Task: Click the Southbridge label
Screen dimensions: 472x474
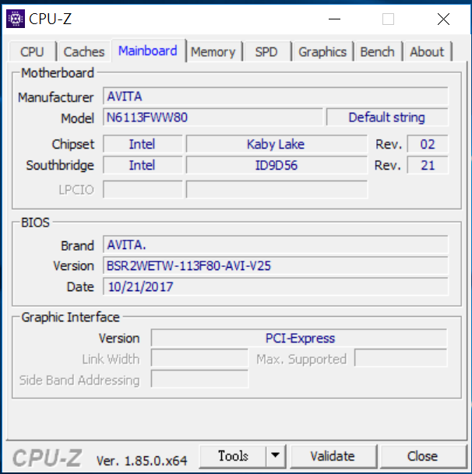Action: coord(60,165)
